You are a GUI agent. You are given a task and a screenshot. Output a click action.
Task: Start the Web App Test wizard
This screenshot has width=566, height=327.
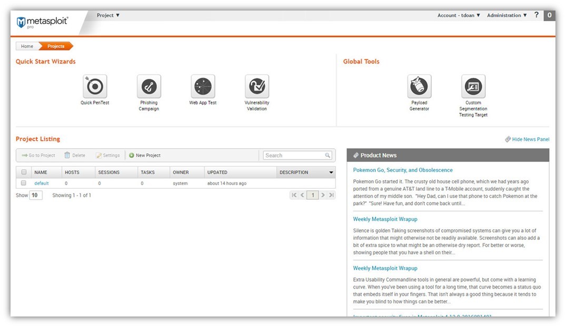(203, 86)
